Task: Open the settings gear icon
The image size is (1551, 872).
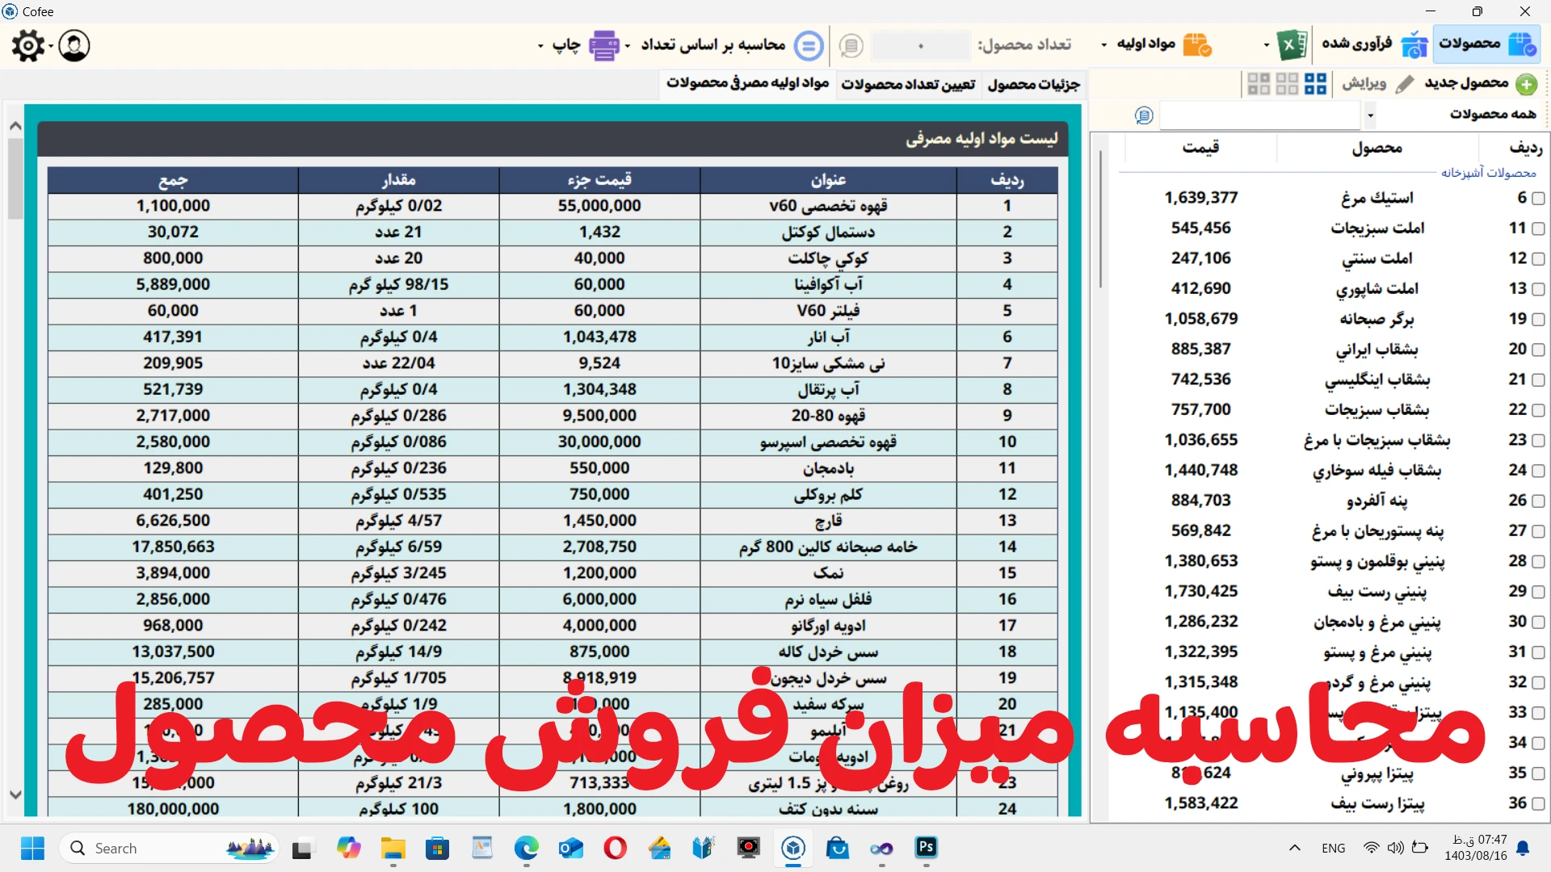Action: 28,45
